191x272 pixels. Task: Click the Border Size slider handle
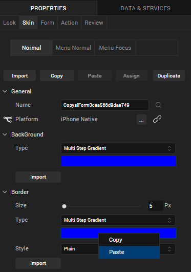(x=64, y=206)
